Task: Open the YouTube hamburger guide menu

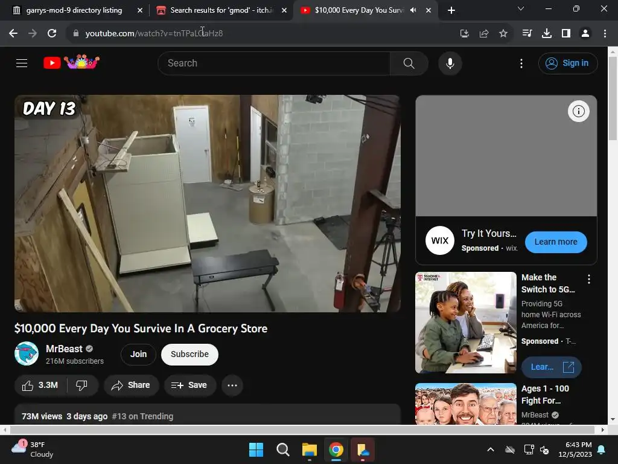Action: point(22,63)
